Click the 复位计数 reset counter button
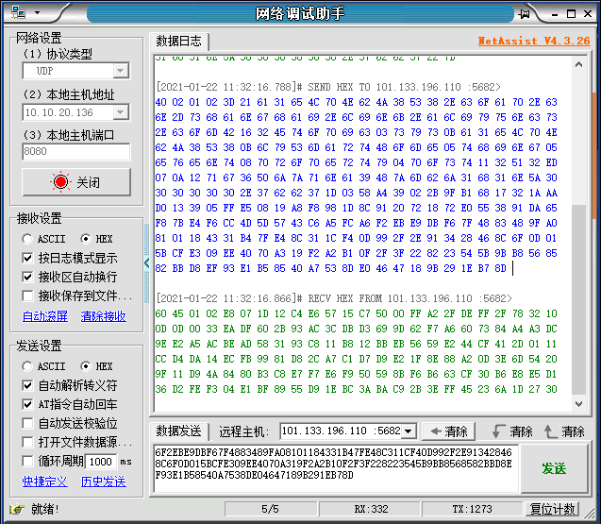The image size is (601, 524). coord(552,510)
